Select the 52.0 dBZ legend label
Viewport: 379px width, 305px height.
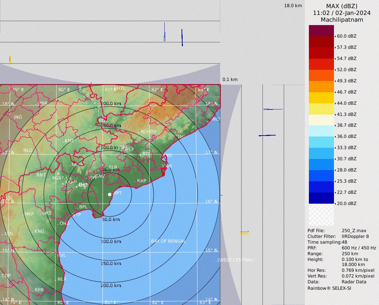(346, 69)
